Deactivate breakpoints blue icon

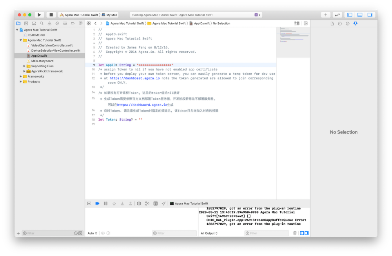click(x=98, y=204)
